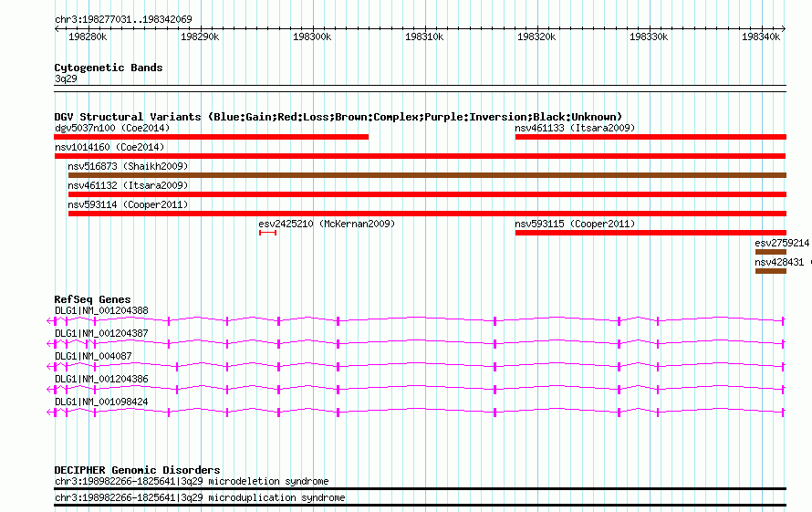This screenshot has width=812, height=512.
Task: Click left arrow on NM_001204388 transcript
Action: [49, 321]
